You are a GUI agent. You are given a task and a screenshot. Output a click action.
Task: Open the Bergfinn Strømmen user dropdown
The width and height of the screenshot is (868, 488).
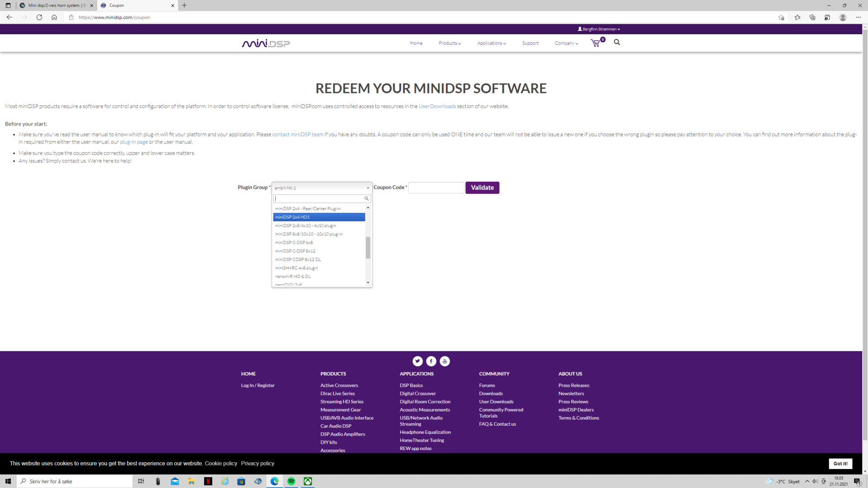coord(599,29)
